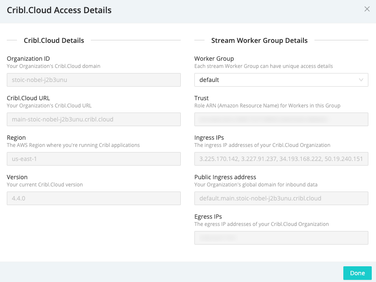Close the Cribl.Cloud Access Details dialog

[367, 9]
